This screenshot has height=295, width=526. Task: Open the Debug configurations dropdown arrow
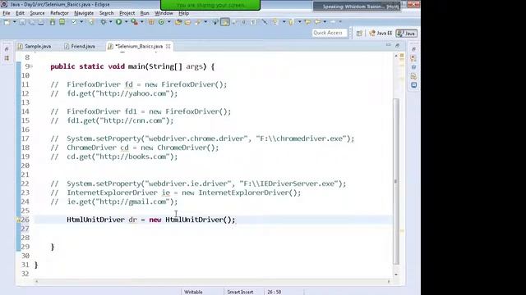click(x=111, y=22)
